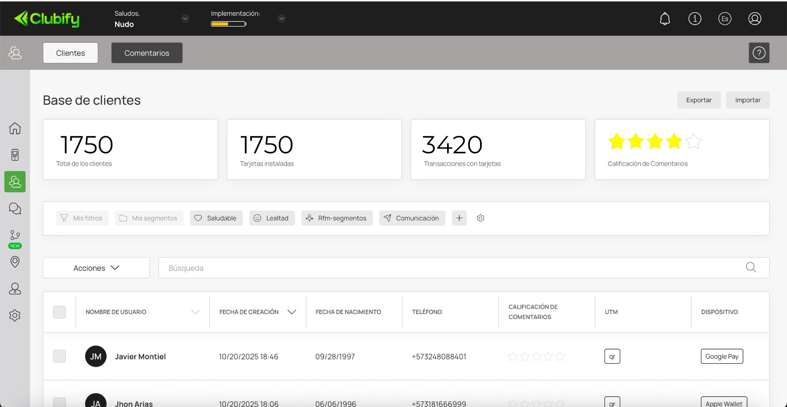Click the clients icon beside the Clientes tab

coord(15,53)
